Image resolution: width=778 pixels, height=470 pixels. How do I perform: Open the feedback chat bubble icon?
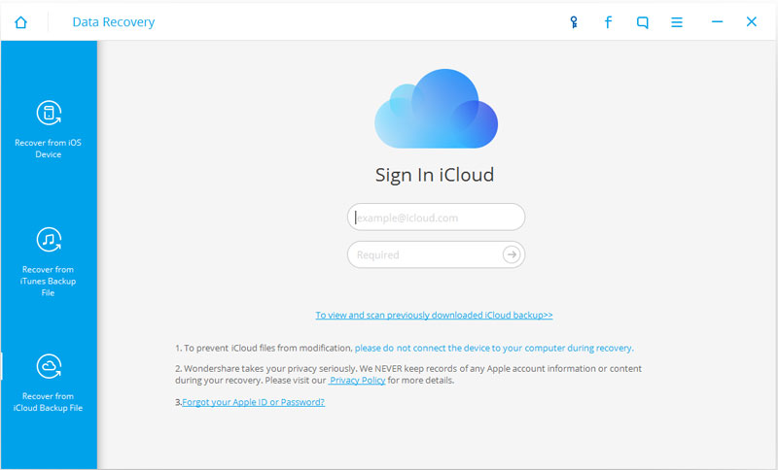pos(642,21)
